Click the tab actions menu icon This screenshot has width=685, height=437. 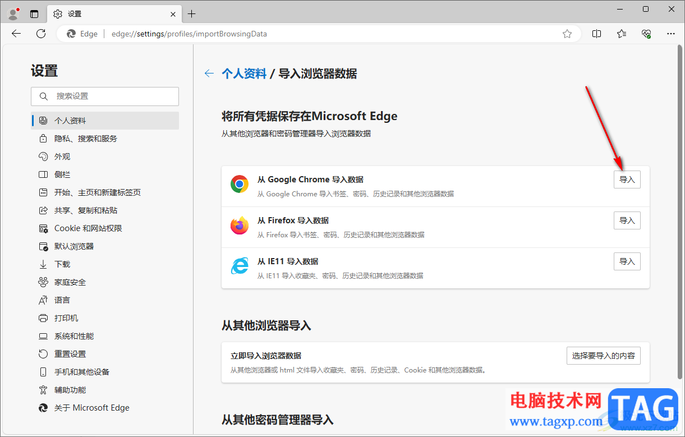tap(34, 13)
